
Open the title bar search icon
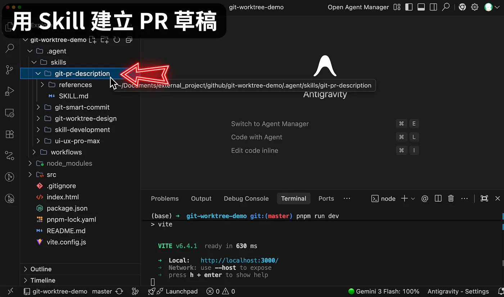(x=446, y=7)
